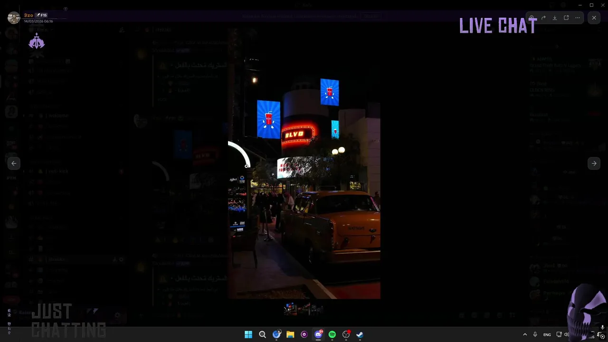Viewport: 608px width, 342px height.
Task: Open the network icon in system tray
Action: click(559, 334)
